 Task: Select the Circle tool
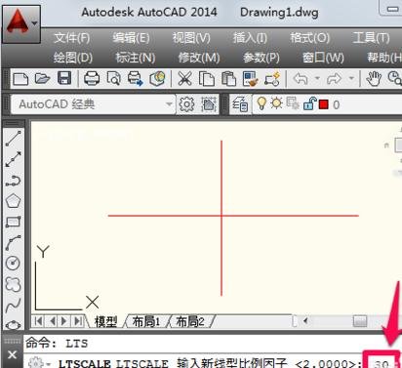[x=14, y=264]
